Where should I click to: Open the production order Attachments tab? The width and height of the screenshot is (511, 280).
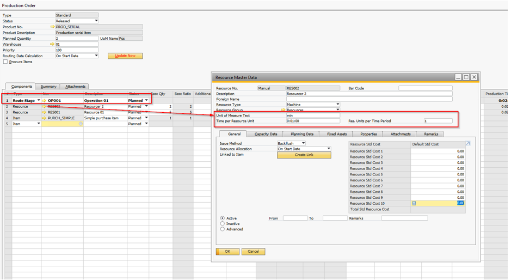tap(75, 87)
